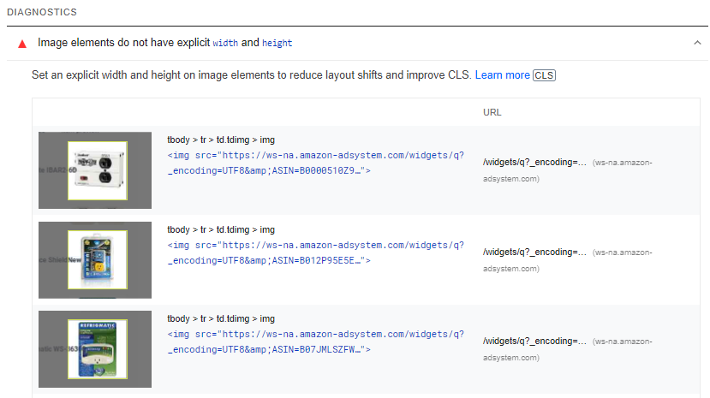Screen dimensions: 710x398
Task: Click the 'height' code keyword in the title
Action: coord(277,43)
